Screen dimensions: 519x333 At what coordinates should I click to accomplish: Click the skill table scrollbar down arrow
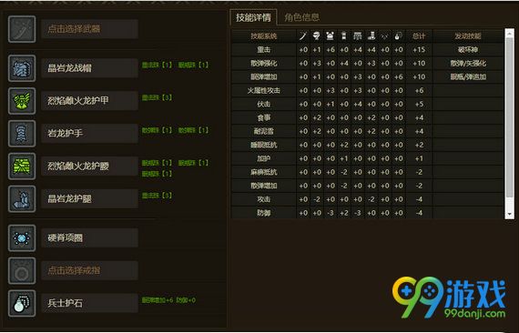coord(509,215)
